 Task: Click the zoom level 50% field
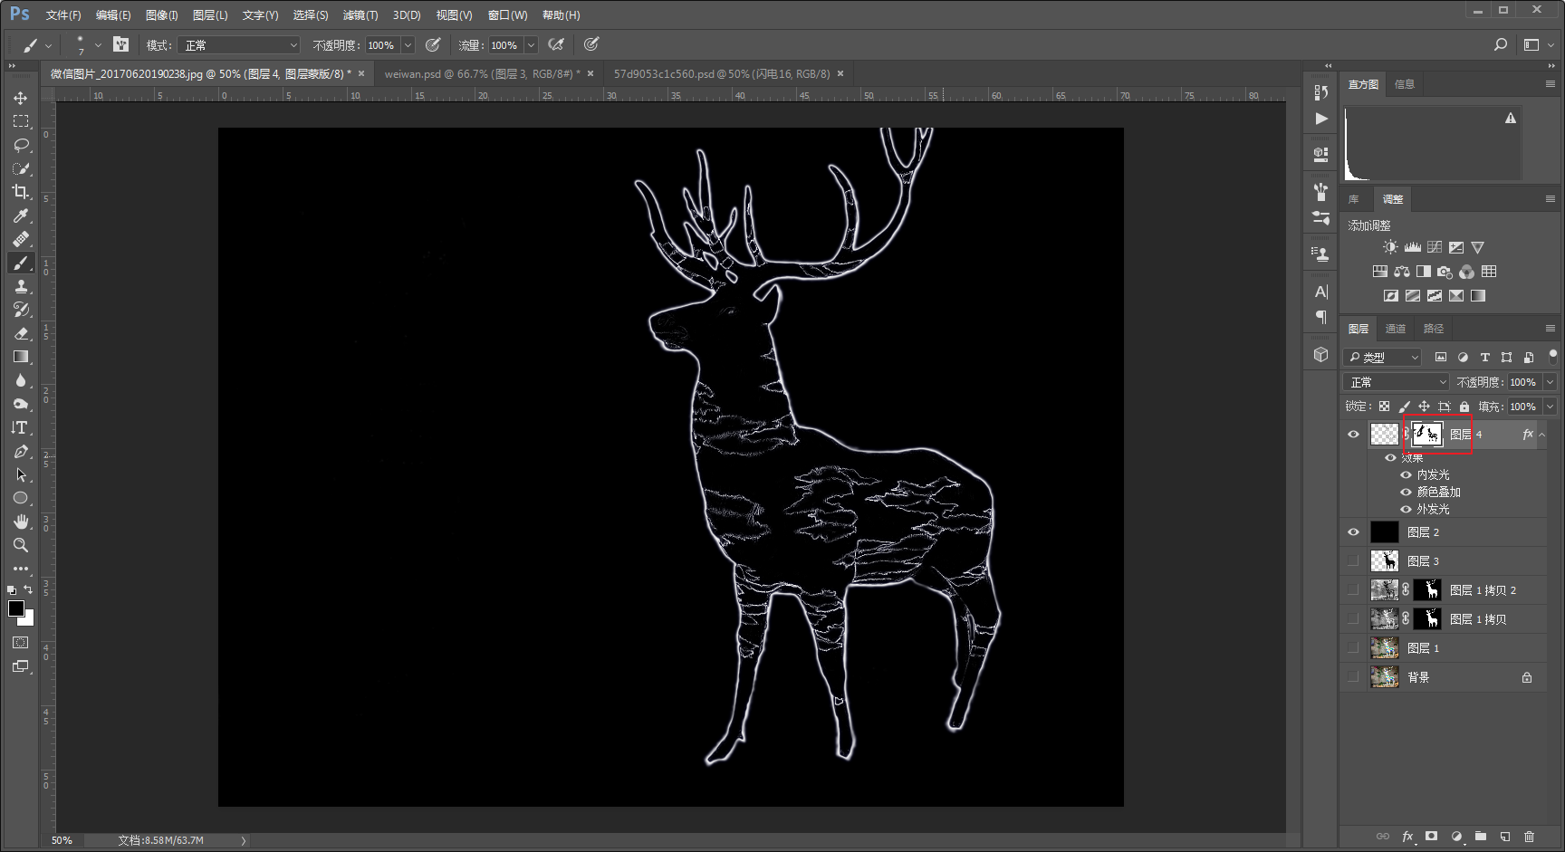(62, 840)
